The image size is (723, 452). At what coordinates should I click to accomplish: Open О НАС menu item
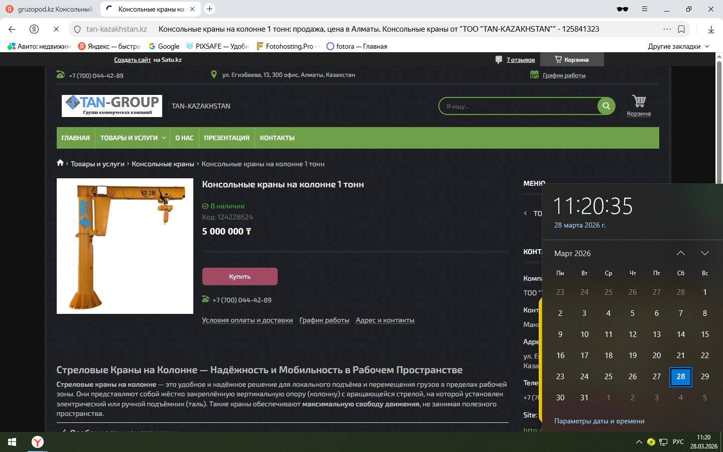pyautogui.click(x=184, y=138)
